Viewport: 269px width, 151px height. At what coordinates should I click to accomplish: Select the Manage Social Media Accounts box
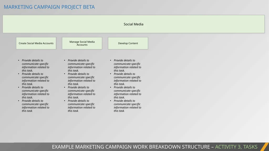click(x=82, y=43)
